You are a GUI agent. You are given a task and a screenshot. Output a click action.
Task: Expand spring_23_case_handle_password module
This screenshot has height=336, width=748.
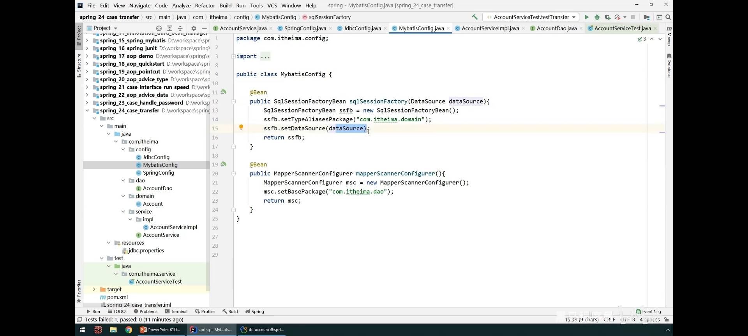point(87,103)
